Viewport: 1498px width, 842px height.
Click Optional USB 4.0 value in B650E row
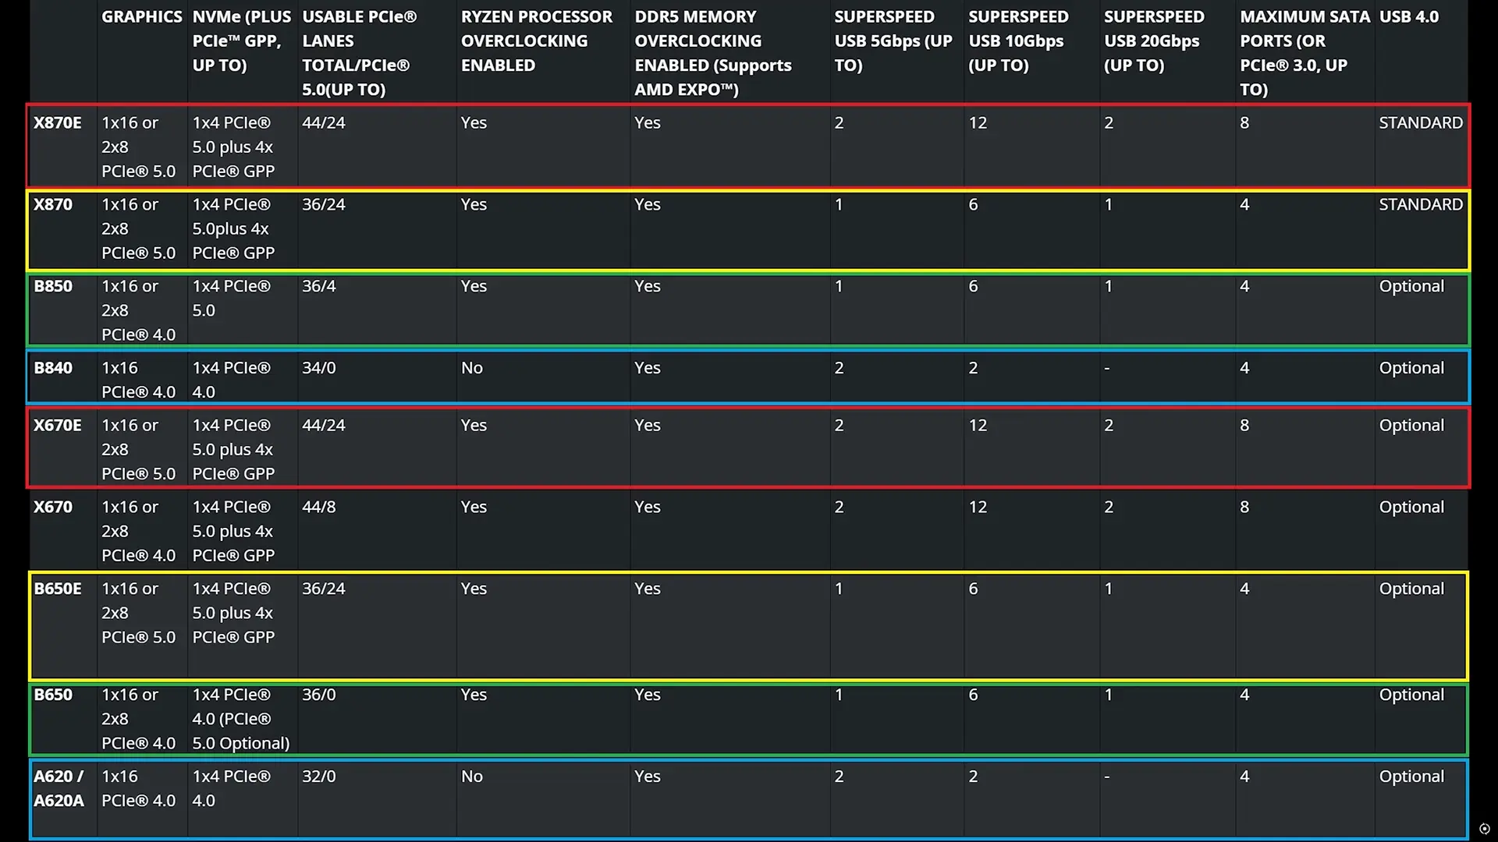pos(1411,589)
